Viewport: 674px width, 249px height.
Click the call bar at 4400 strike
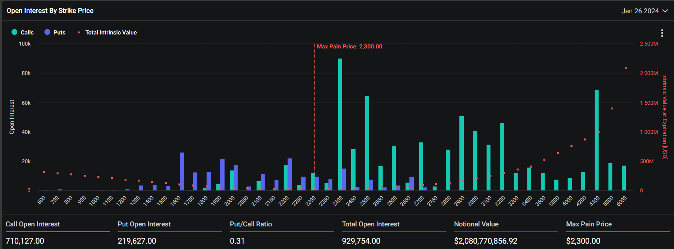[x=597, y=140]
